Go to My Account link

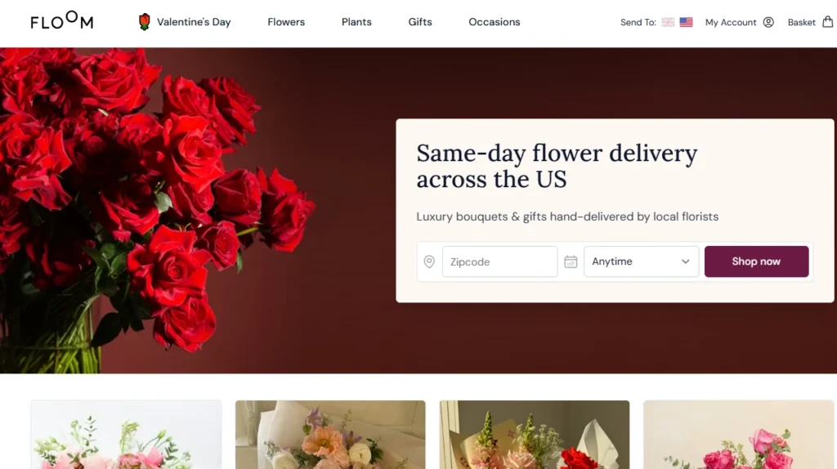click(x=731, y=22)
